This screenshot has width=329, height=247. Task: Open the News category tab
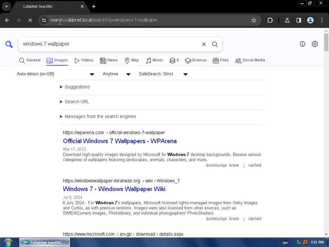109,60
